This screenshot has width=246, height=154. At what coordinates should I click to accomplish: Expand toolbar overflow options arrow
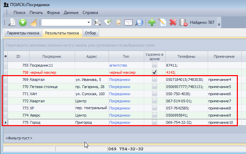click(219, 24)
